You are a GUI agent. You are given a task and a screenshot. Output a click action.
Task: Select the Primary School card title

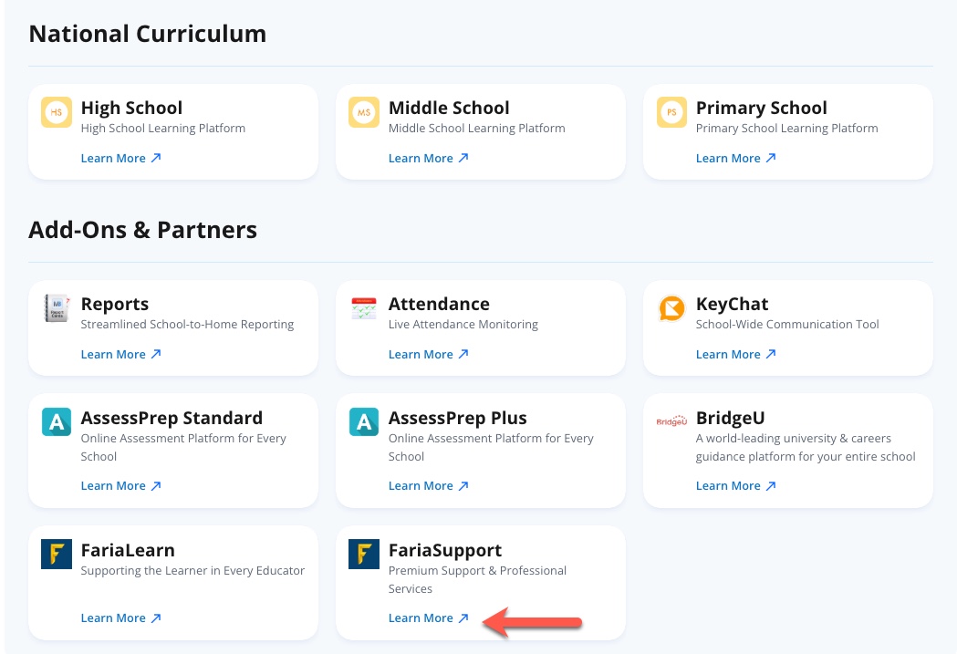[762, 108]
